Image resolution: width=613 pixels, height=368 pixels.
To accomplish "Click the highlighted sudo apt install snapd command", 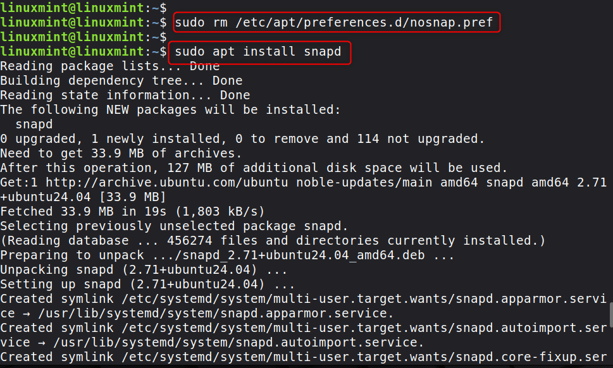I will (259, 52).
